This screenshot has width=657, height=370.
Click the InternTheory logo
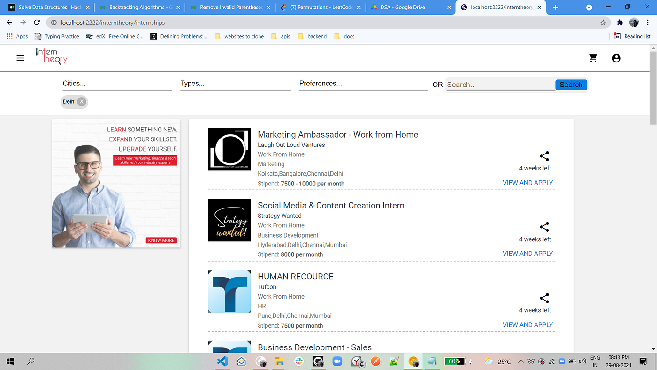point(51,56)
